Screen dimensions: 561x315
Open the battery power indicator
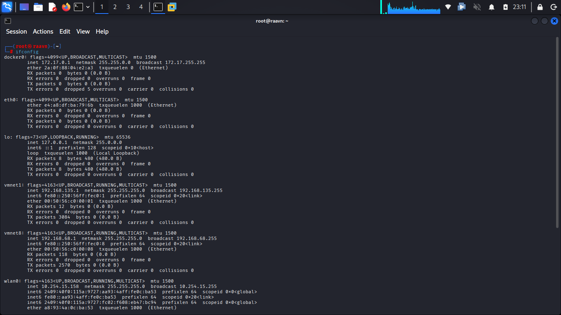point(506,7)
